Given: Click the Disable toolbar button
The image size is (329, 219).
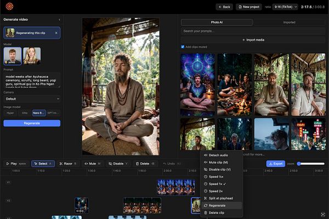Looking at the screenshot, I should 118,164.
